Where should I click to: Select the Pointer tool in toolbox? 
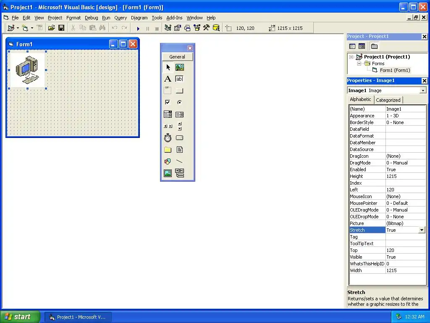[168, 67]
